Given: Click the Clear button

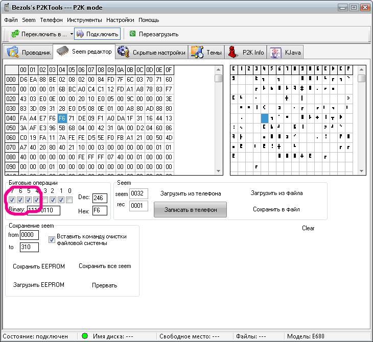Looking at the screenshot, I should click(x=308, y=228).
